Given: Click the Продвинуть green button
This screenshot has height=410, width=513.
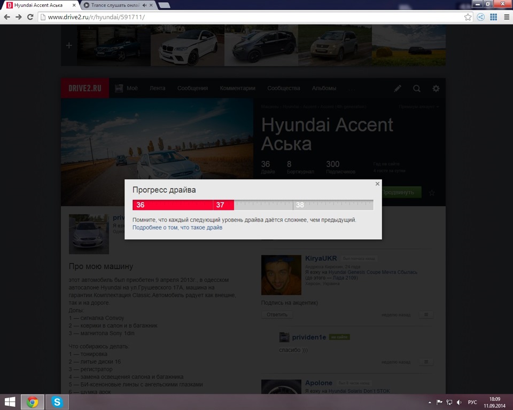Looking at the screenshot, I should coord(401,192).
